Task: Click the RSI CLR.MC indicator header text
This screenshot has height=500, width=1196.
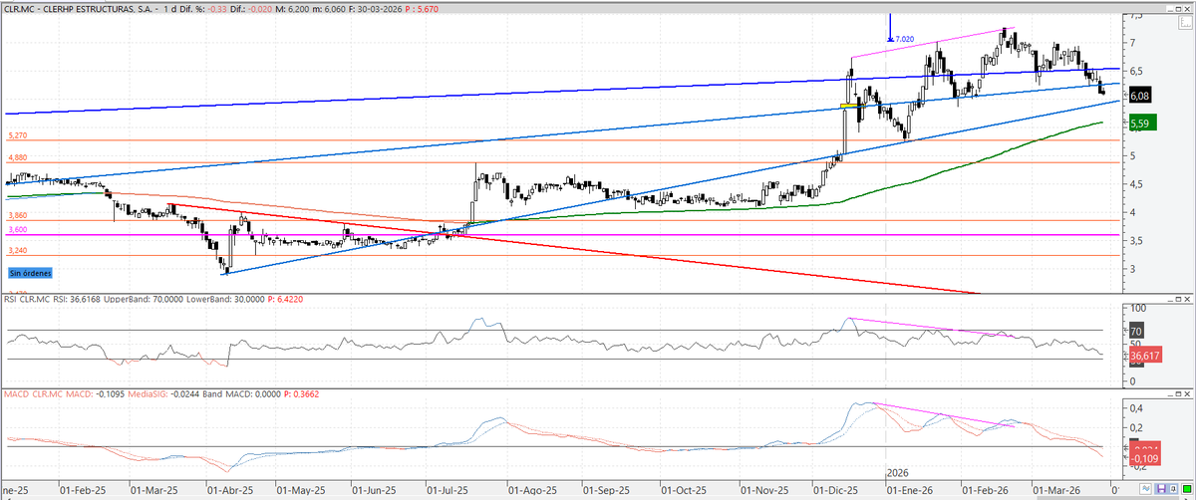Action: [28, 298]
